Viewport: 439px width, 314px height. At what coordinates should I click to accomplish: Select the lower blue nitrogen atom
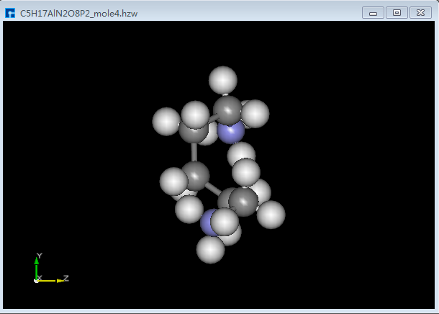[207, 223]
